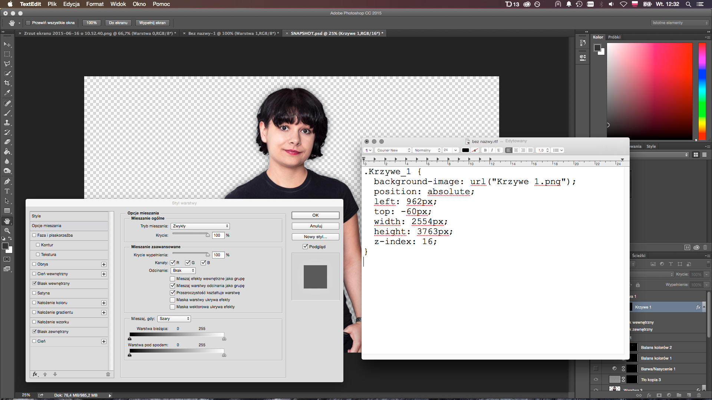Select the Eraser tool
The width and height of the screenshot is (712, 400).
[x=7, y=142]
